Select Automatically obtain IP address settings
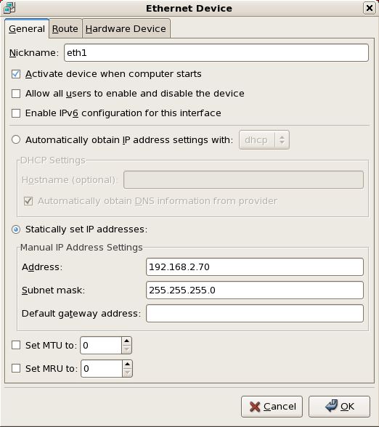The height and width of the screenshot is (427, 379). click(x=16, y=139)
